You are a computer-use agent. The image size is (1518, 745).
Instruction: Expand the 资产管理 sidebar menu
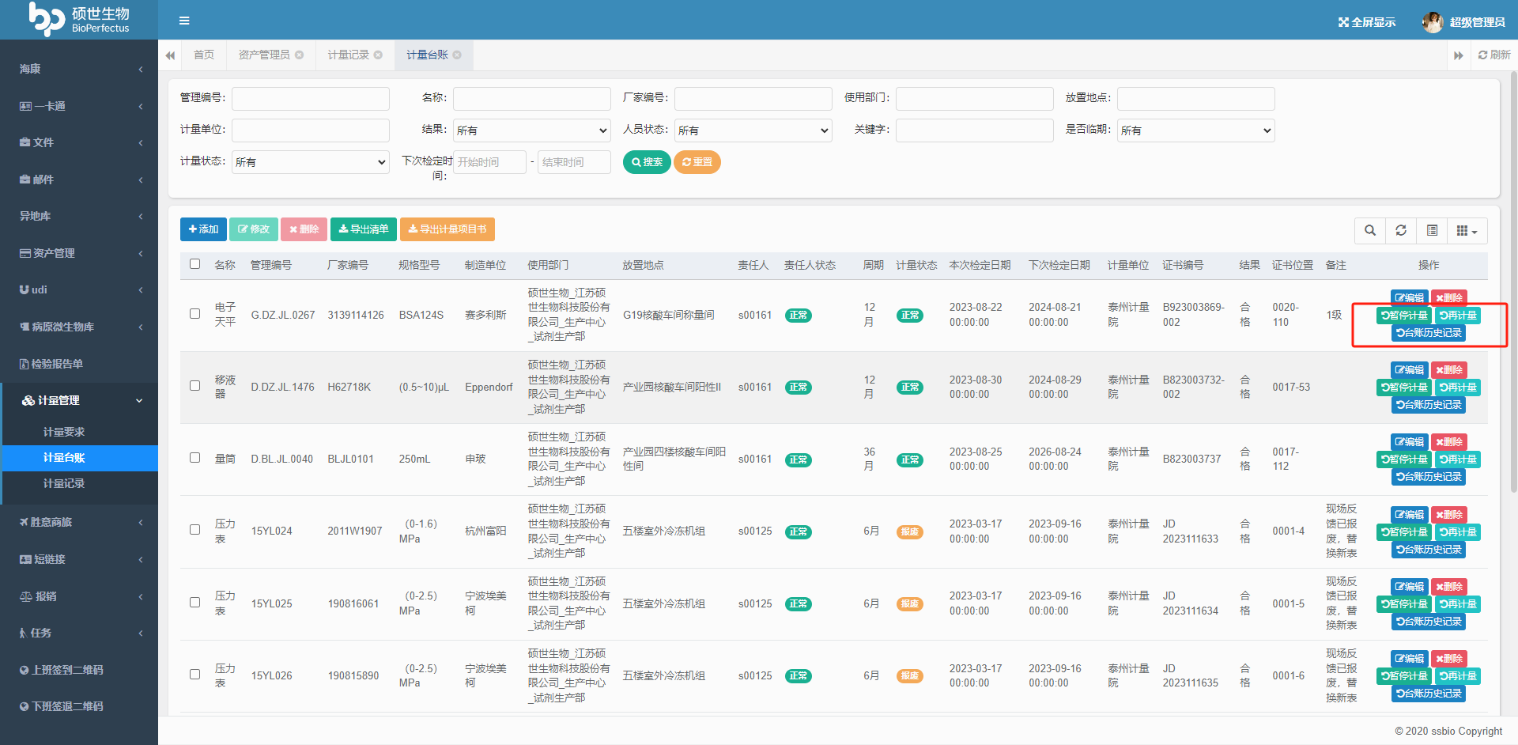(79, 253)
